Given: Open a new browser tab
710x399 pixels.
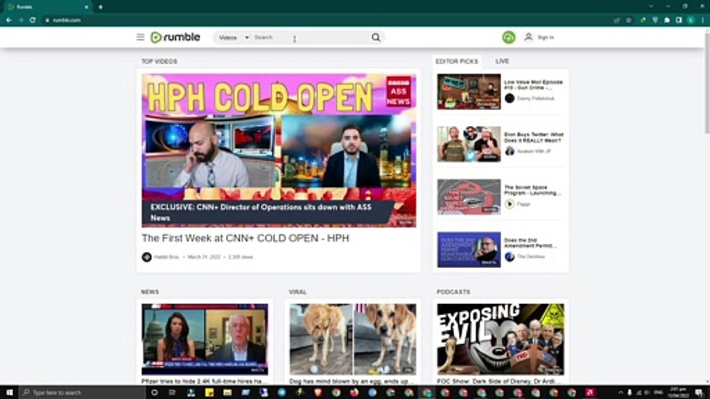Looking at the screenshot, I should click(100, 7).
